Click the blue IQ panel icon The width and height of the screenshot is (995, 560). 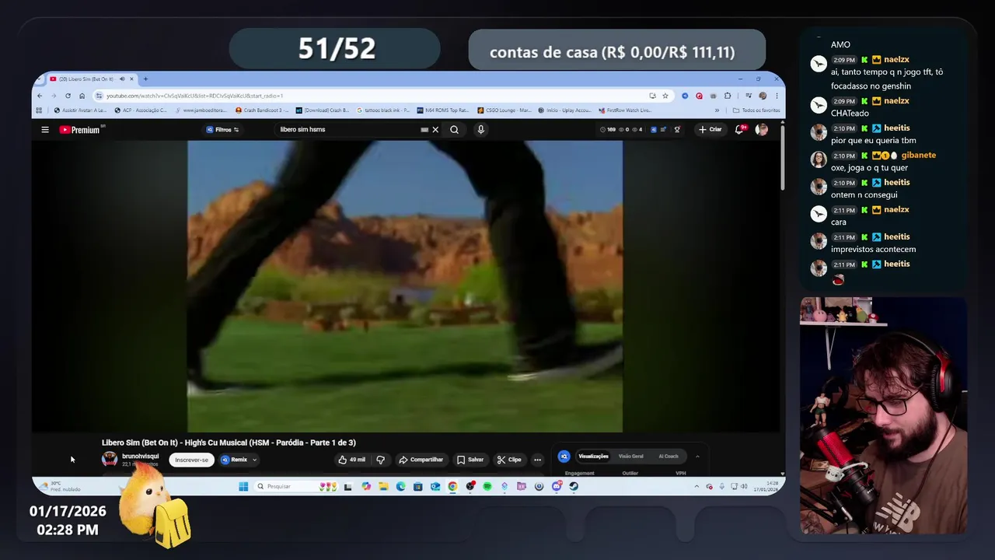tap(564, 457)
